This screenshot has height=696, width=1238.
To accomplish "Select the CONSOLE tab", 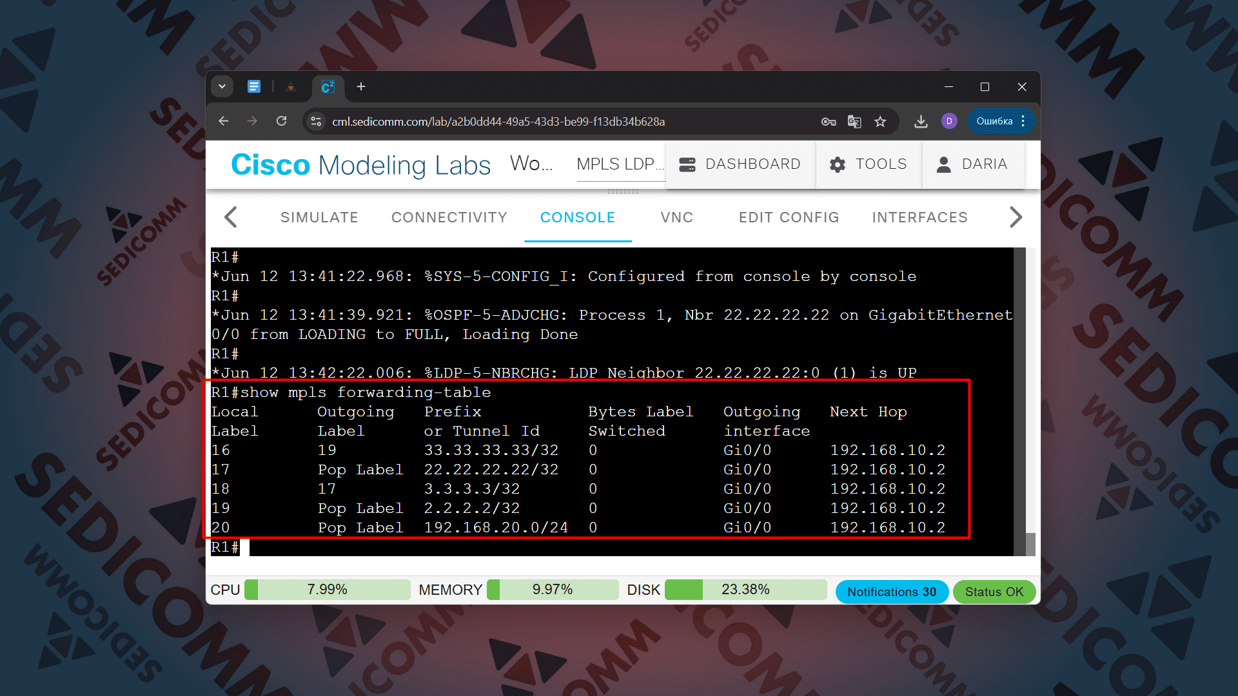I will (578, 218).
